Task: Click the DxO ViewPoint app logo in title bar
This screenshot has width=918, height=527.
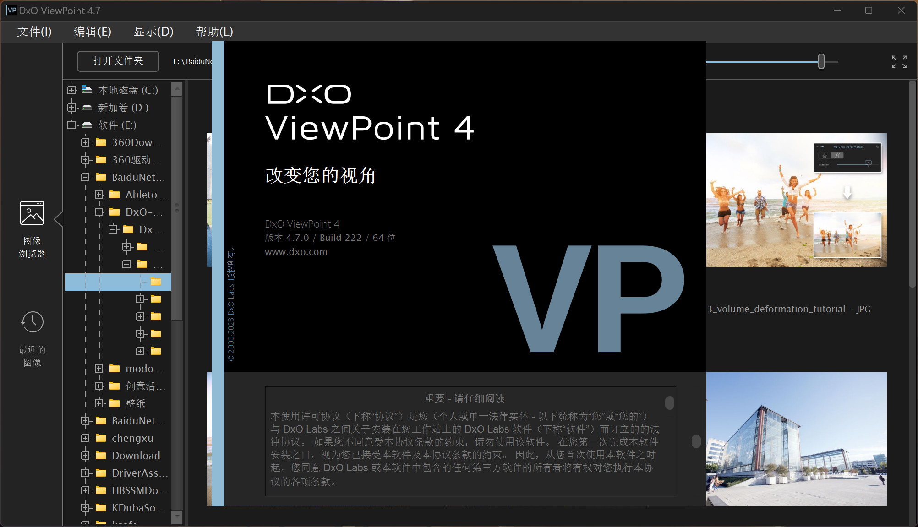Action: [11, 10]
